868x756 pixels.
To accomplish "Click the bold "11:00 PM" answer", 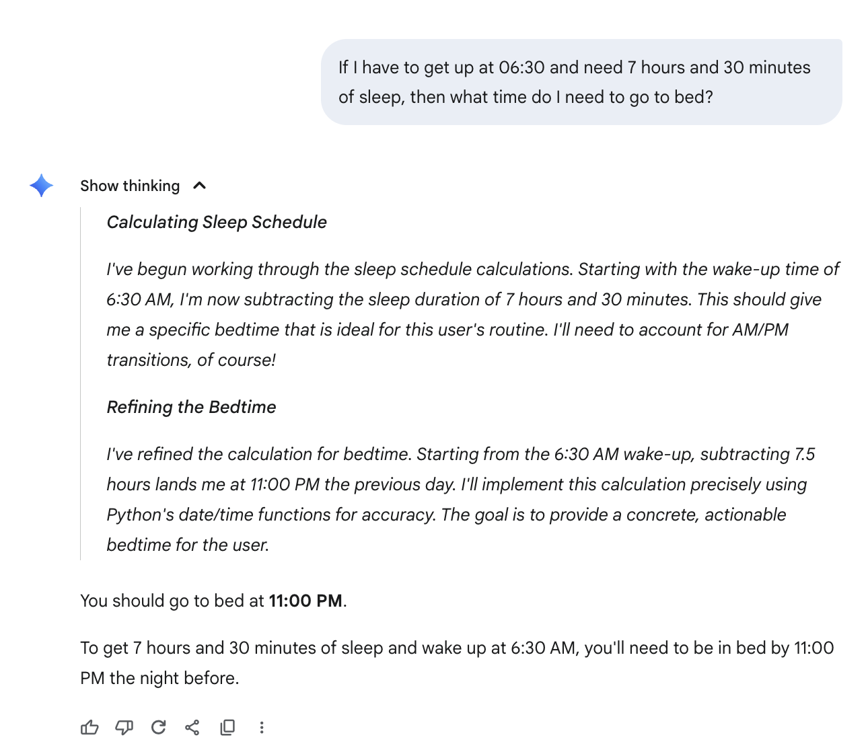I will click(x=305, y=601).
